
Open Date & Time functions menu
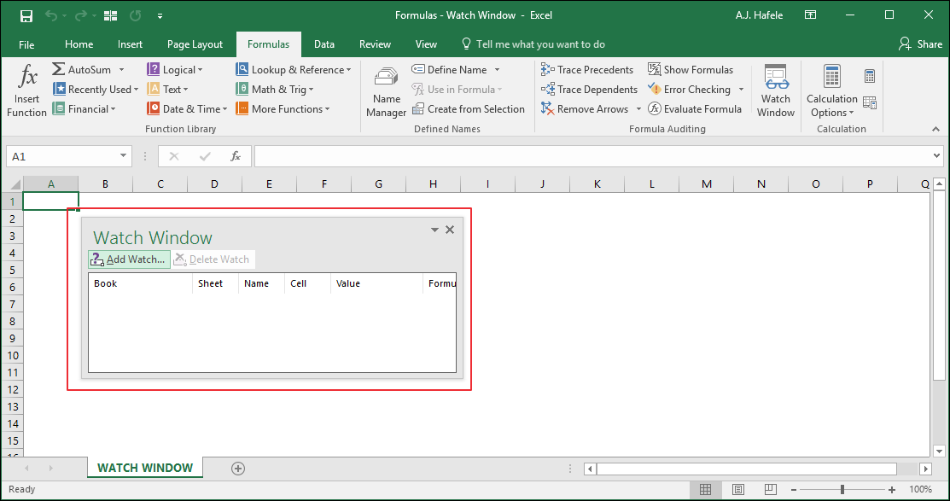tap(187, 109)
